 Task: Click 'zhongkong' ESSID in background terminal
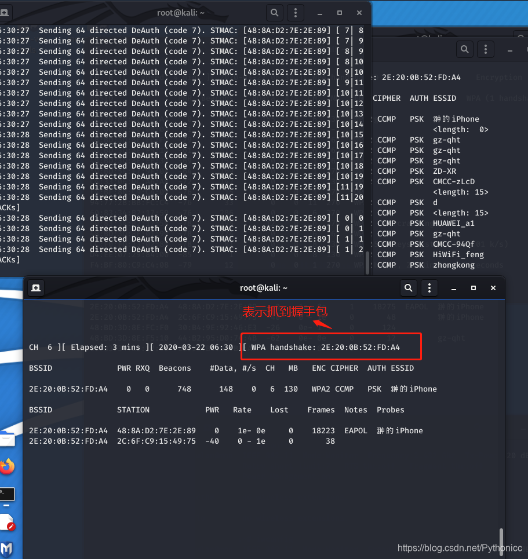click(x=454, y=265)
